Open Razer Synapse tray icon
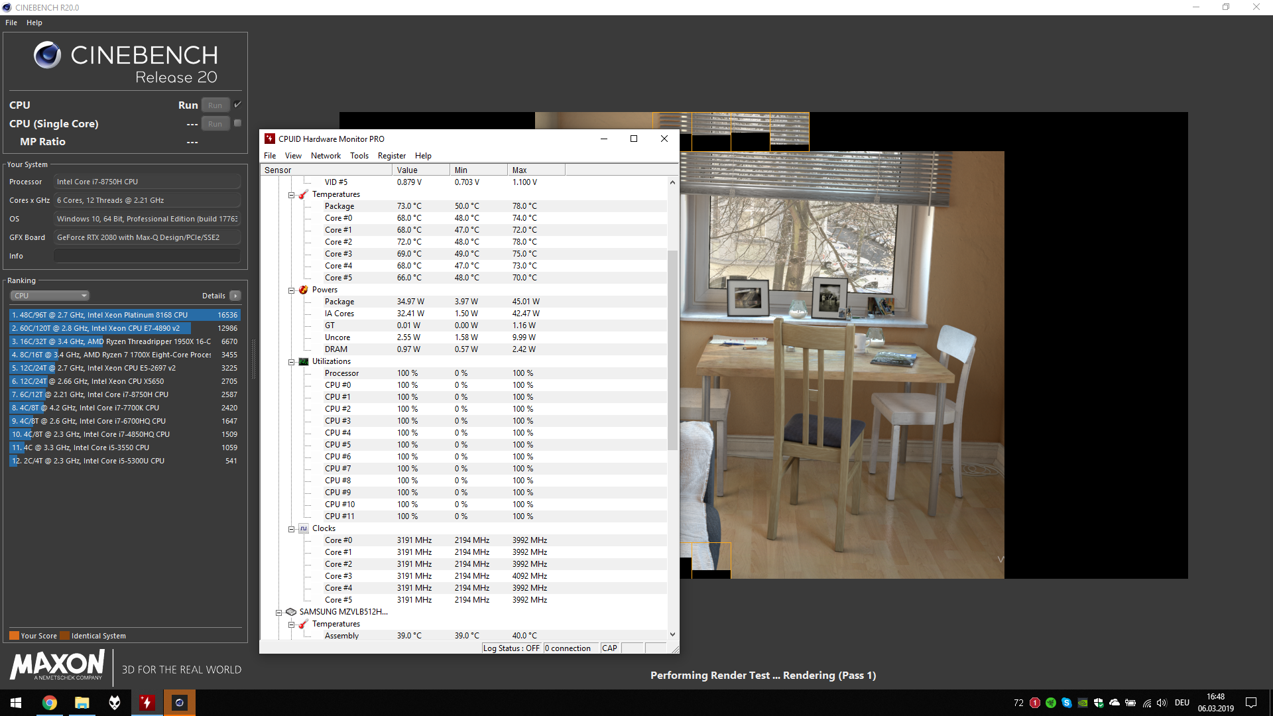1273x716 pixels. click(x=1051, y=703)
